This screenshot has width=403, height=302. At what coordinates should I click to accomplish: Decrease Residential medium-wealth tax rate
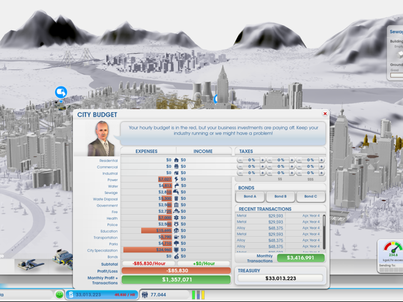(269, 160)
